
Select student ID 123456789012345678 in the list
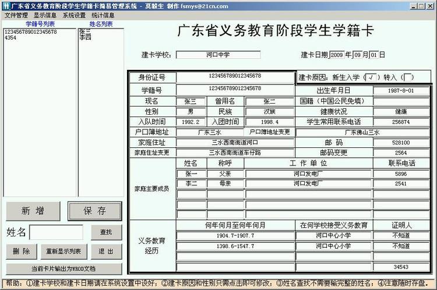[x=31, y=32]
